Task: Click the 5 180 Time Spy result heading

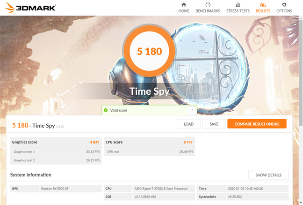Action: [38, 125]
